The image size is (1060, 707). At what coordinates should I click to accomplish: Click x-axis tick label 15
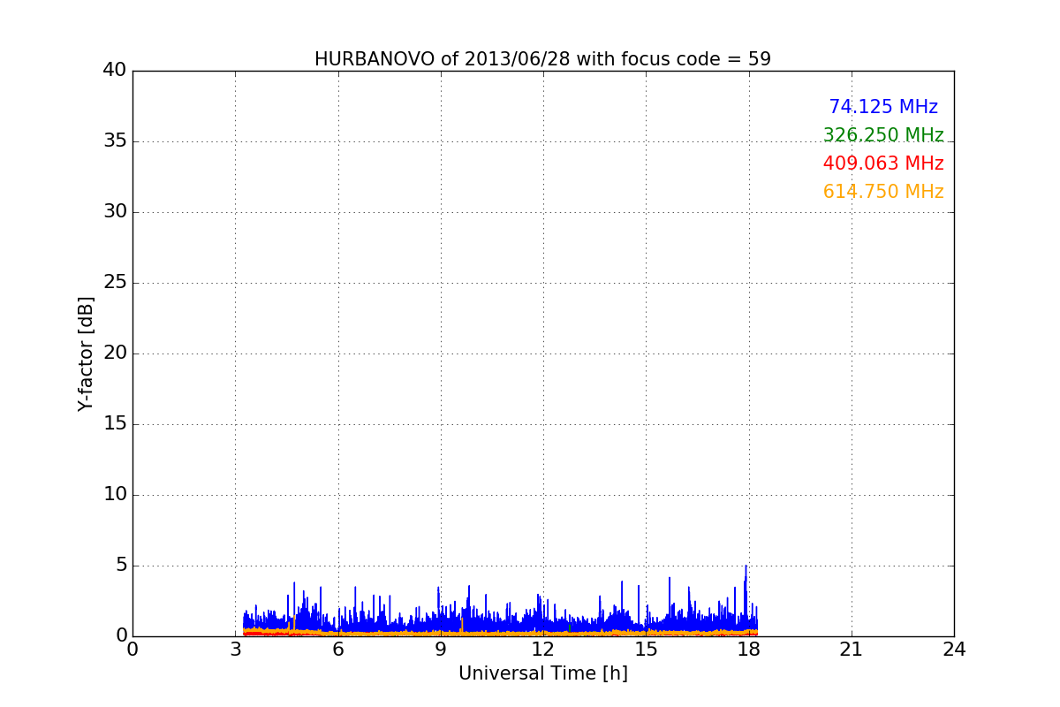[x=646, y=649]
